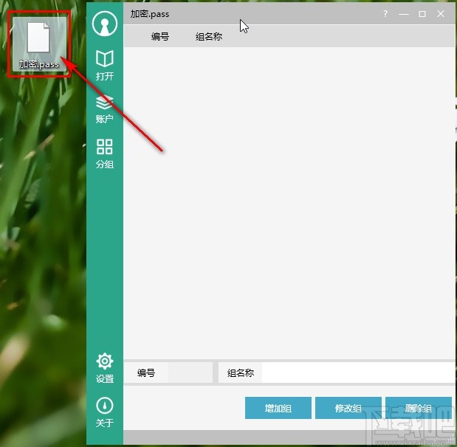Click the keyhole logo icon in sidebar
The height and width of the screenshot is (447, 457).
click(x=105, y=24)
